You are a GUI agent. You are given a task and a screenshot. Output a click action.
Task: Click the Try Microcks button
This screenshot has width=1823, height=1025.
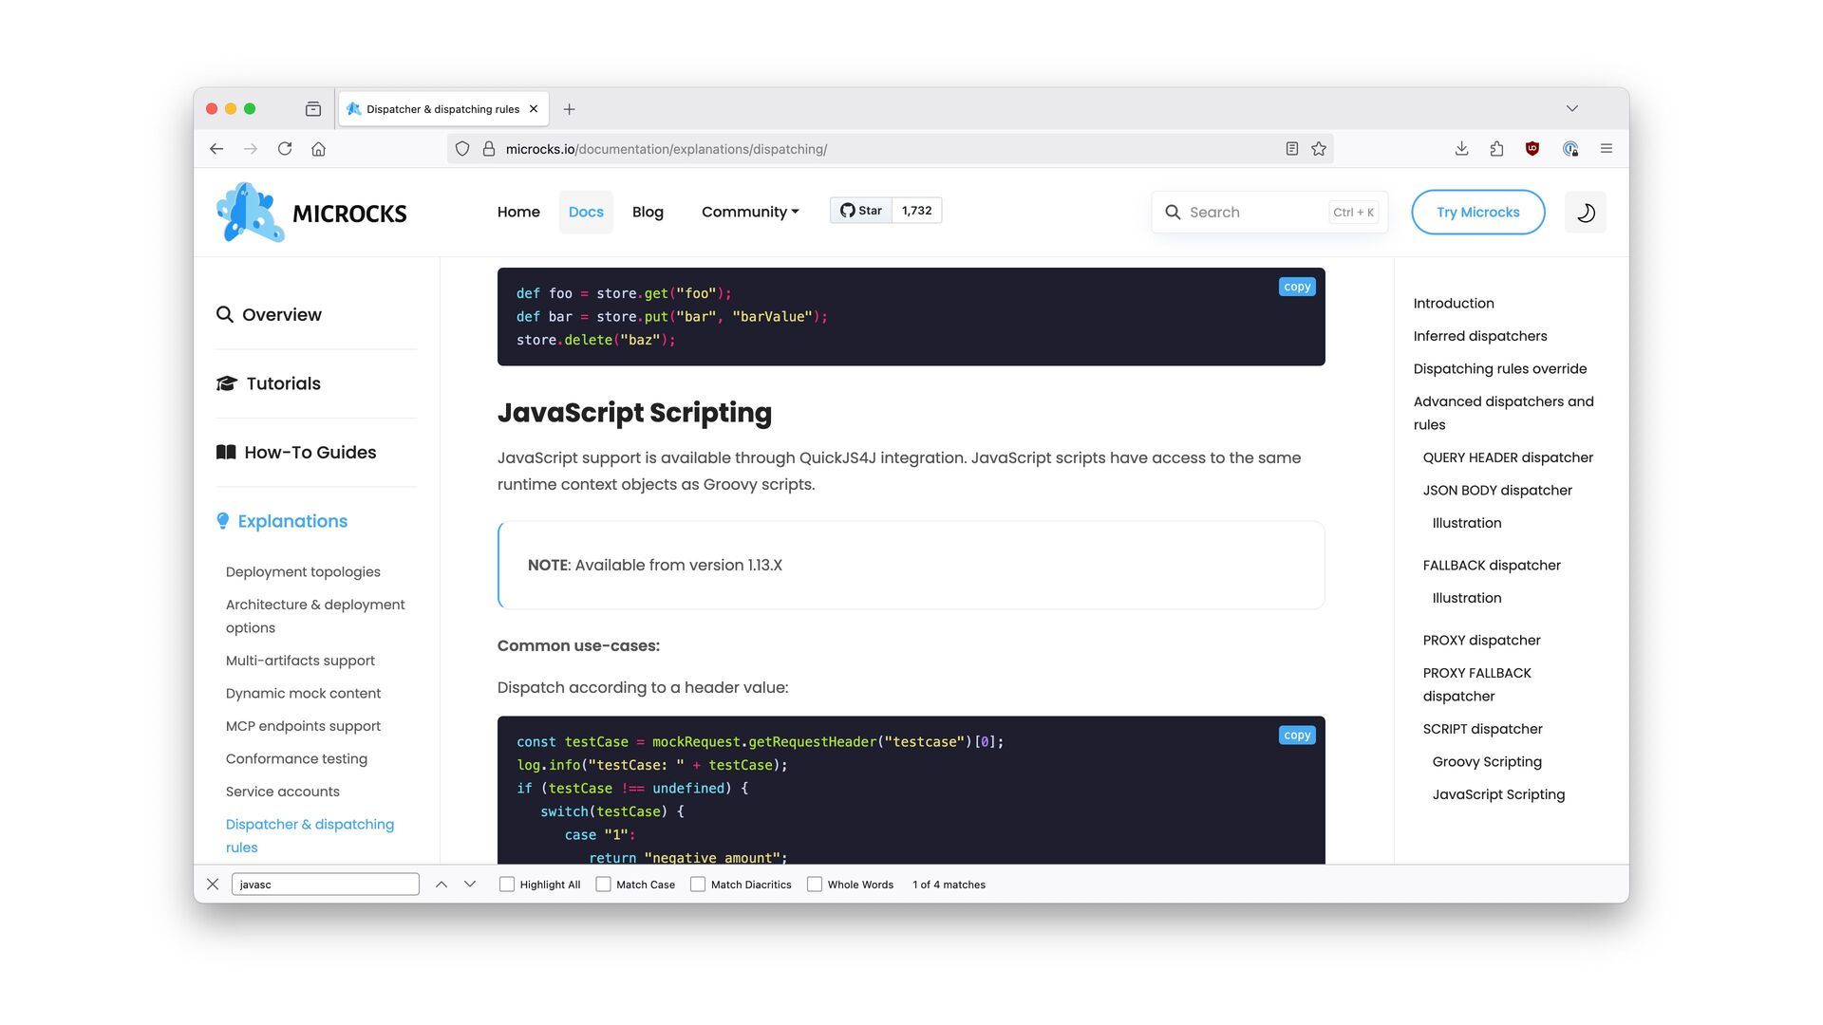click(x=1477, y=213)
